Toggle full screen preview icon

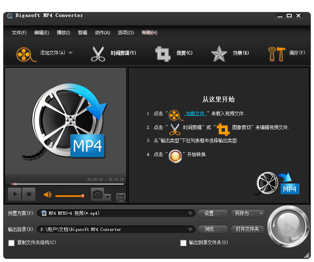[121, 197]
